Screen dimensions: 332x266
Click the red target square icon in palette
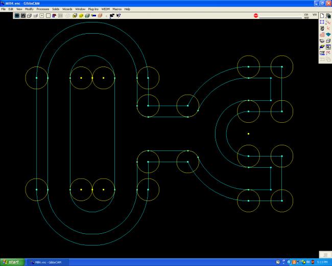coord(328,53)
